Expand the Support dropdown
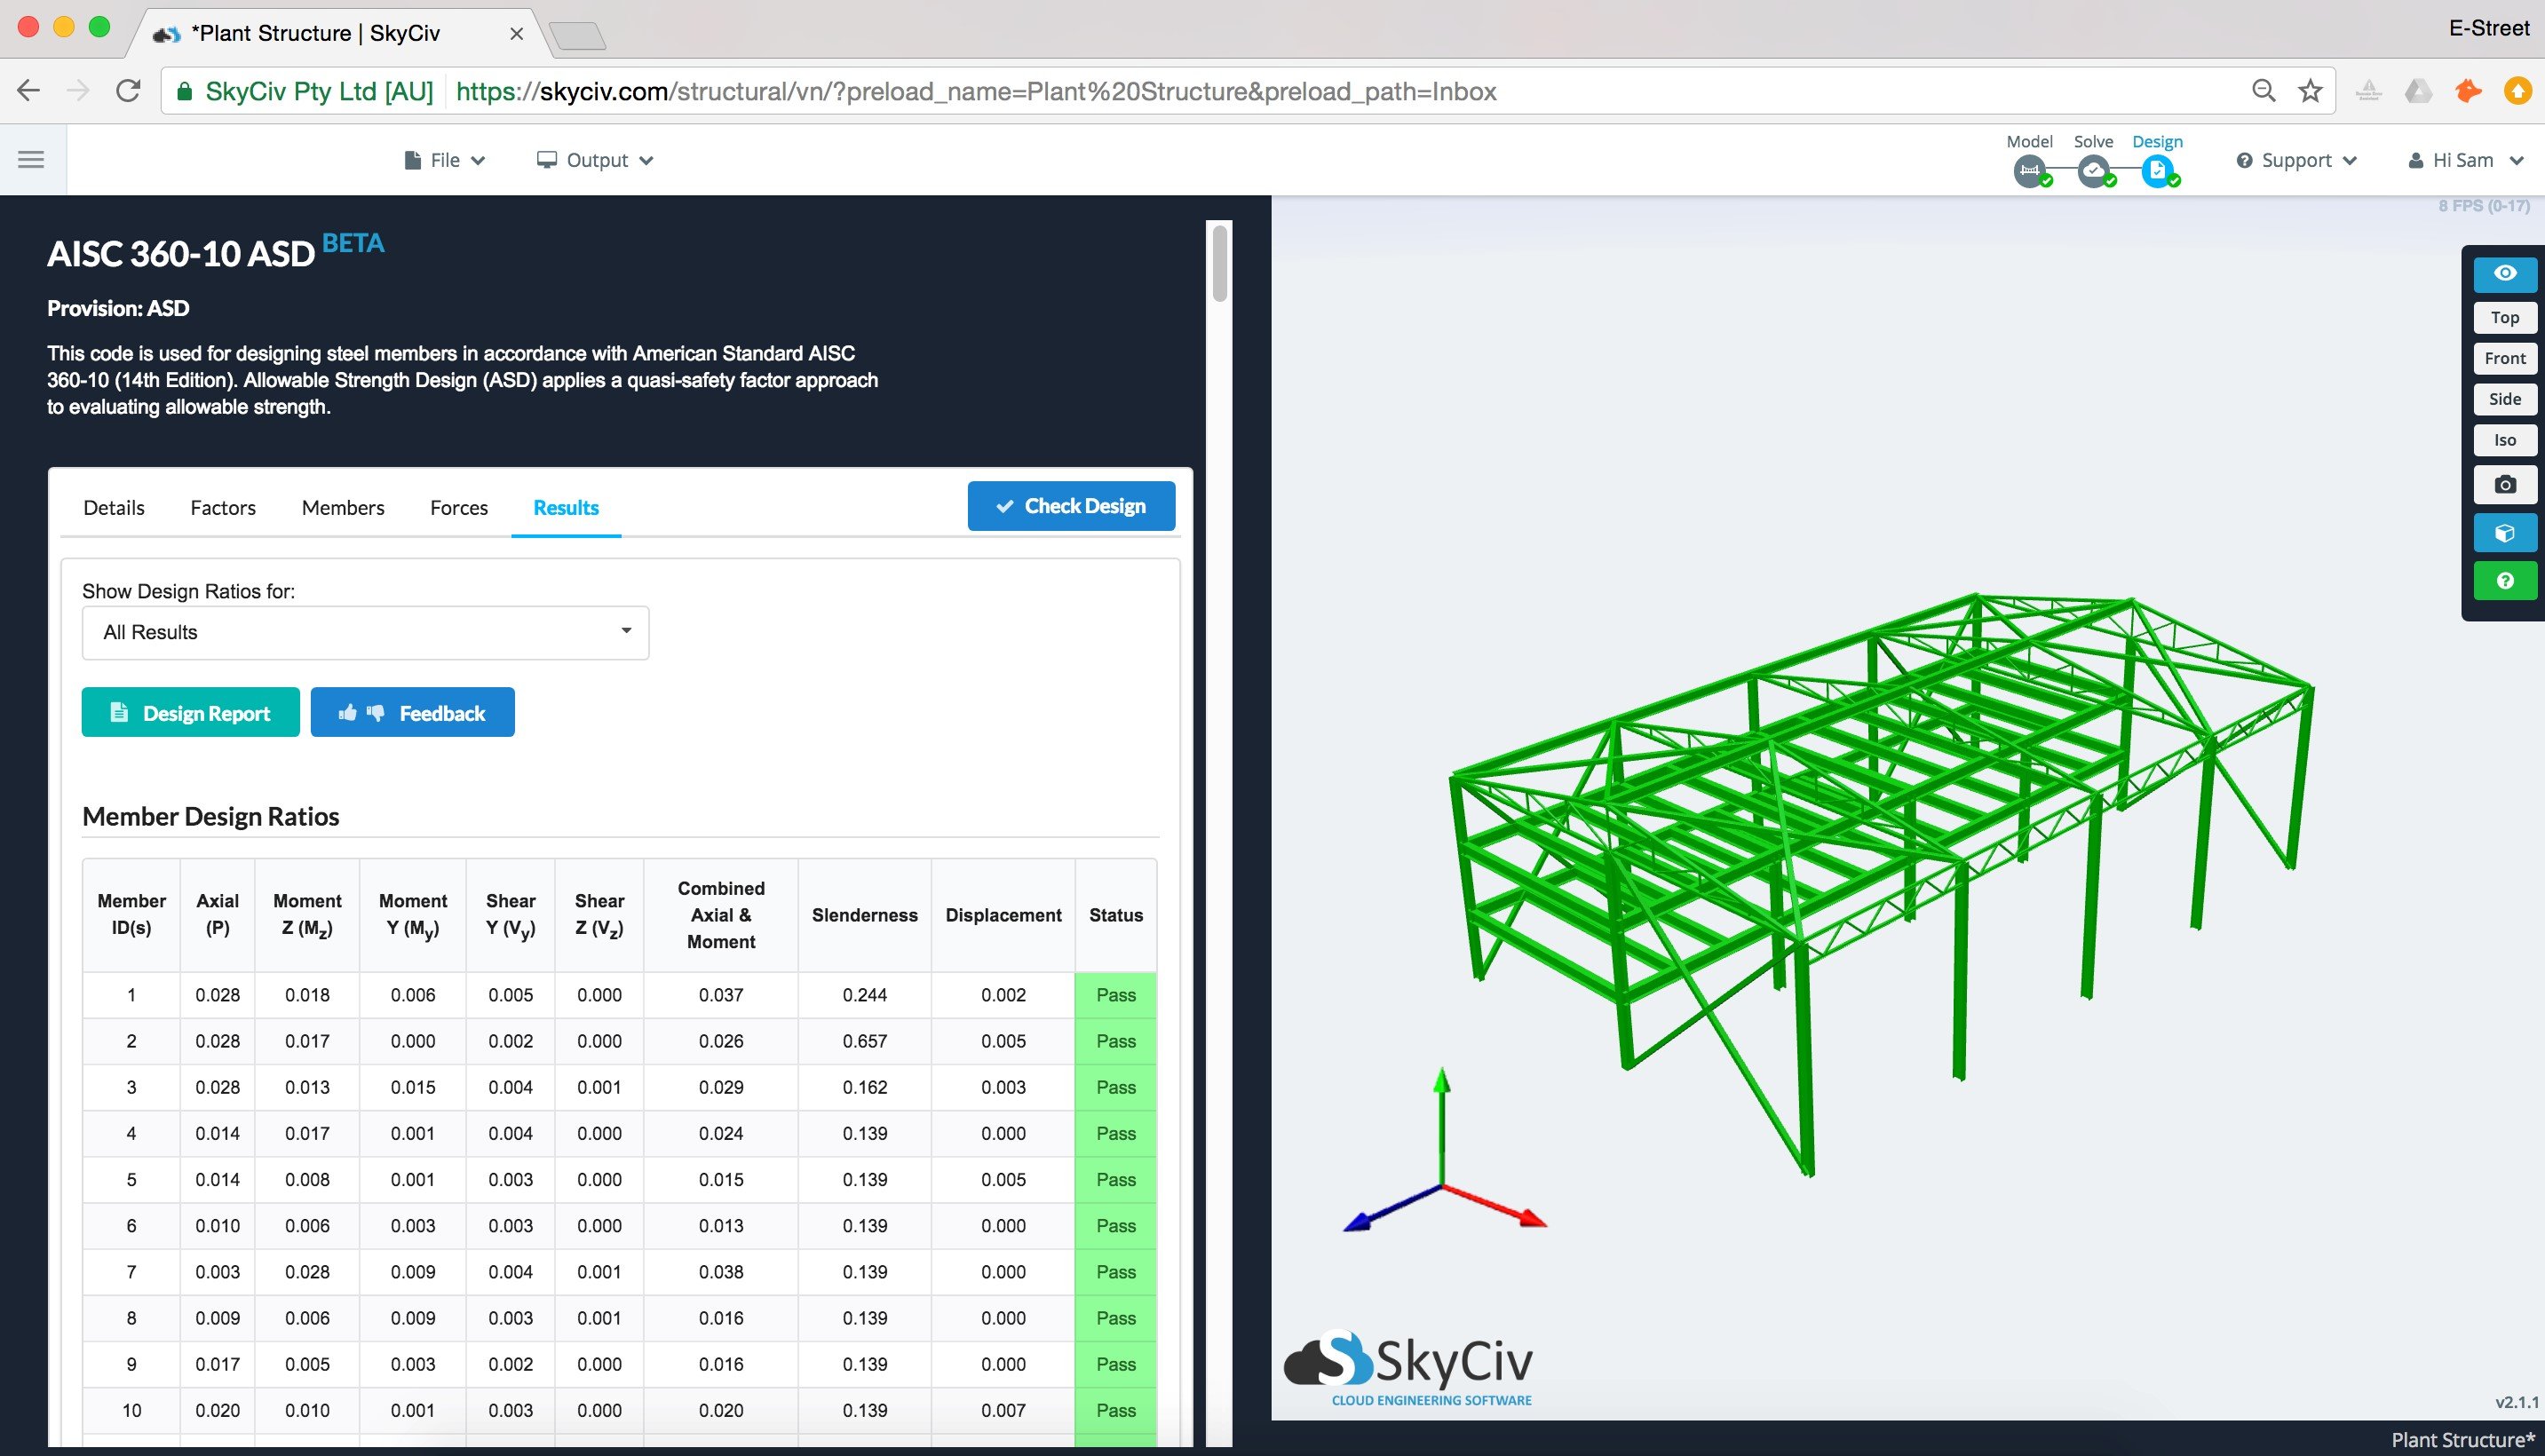Screen dimensions: 2545x1456 2296,160
